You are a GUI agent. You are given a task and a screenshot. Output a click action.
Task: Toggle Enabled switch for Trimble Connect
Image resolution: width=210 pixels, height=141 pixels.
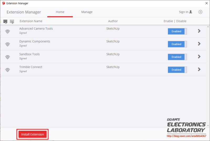177,70
